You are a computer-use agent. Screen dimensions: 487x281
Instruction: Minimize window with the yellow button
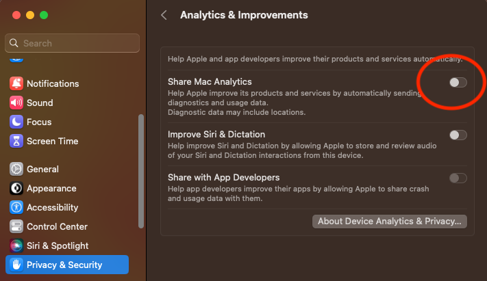(30, 15)
